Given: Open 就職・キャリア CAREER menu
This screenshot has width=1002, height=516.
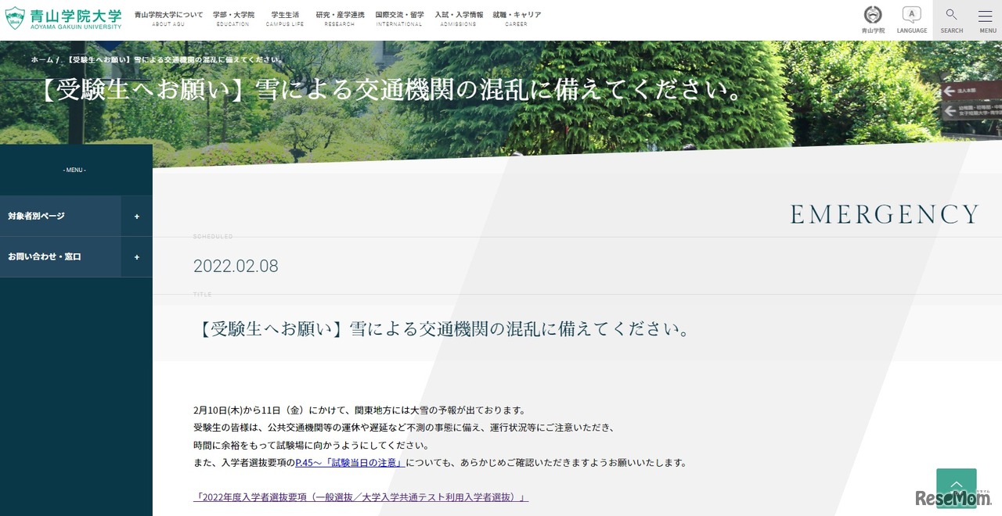Looking at the screenshot, I should [517, 19].
